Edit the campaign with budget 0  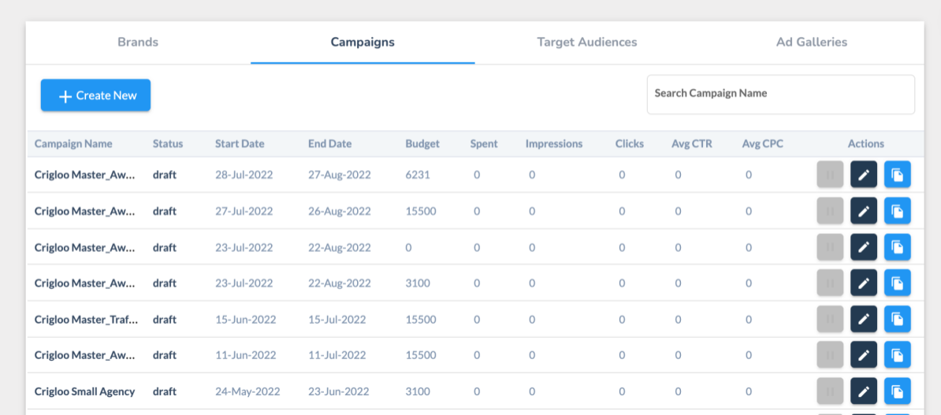[x=864, y=246]
